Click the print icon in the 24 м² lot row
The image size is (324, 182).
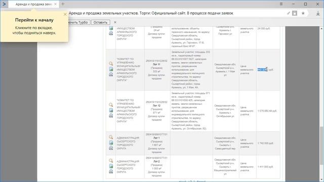[111, 33]
